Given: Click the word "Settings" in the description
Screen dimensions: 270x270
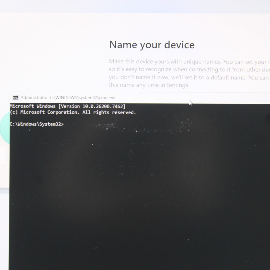Looking at the screenshot, I should point(178,85).
